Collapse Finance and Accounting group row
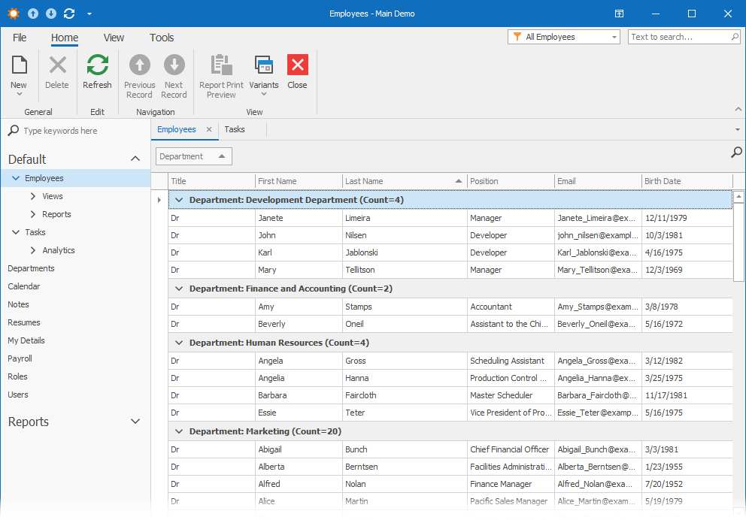 click(179, 289)
